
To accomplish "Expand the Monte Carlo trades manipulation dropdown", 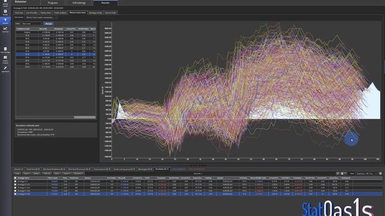I will tap(42, 17).
